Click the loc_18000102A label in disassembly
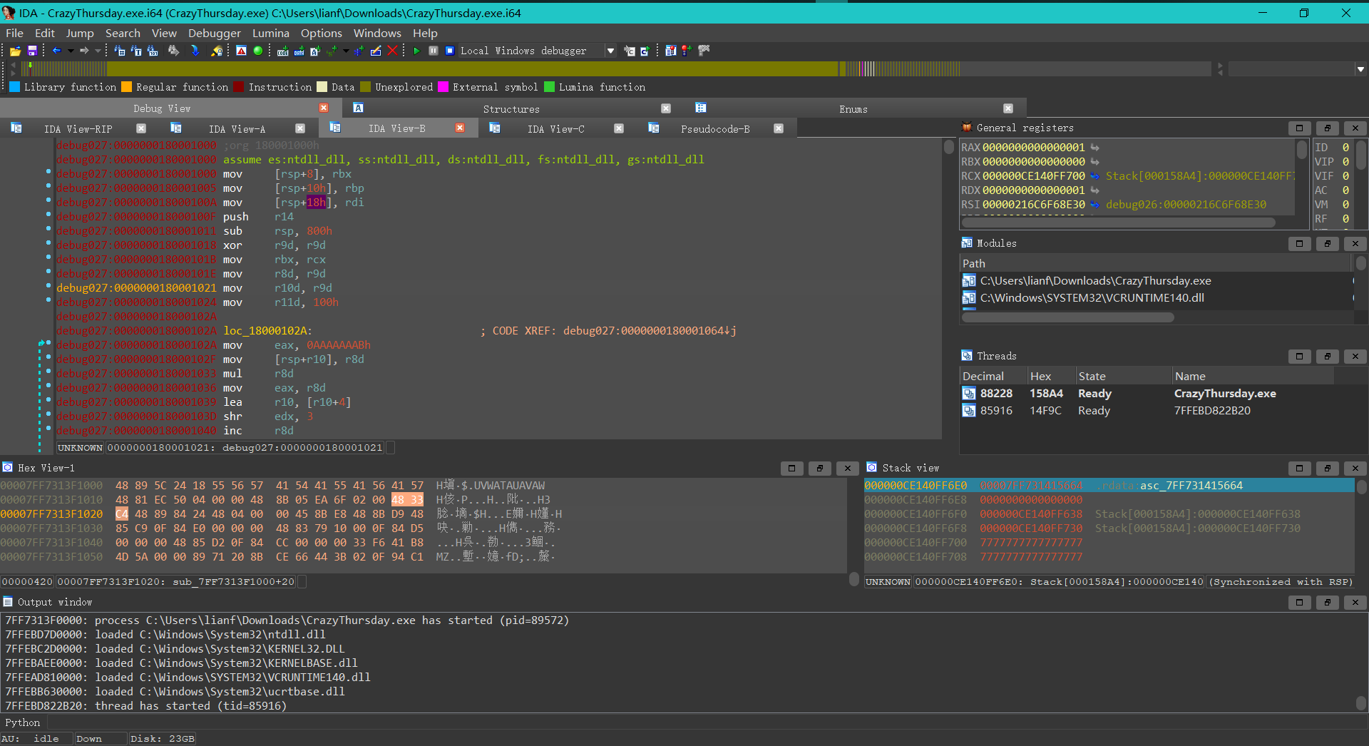The height and width of the screenshot is (746, 1369). 267,331
